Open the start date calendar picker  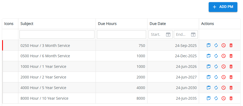[x=168, y=34]
